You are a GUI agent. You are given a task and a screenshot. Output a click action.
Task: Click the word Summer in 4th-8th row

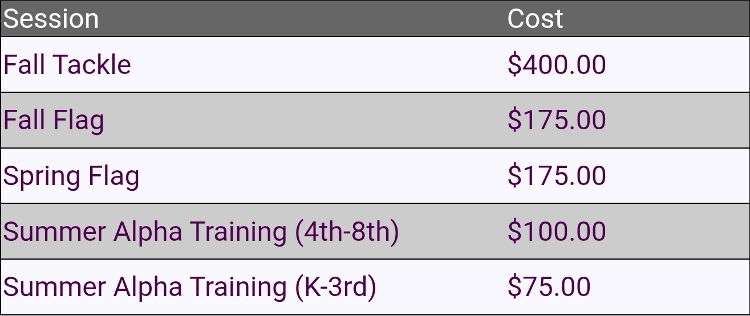pyautogui.click(x=55, y=232)
